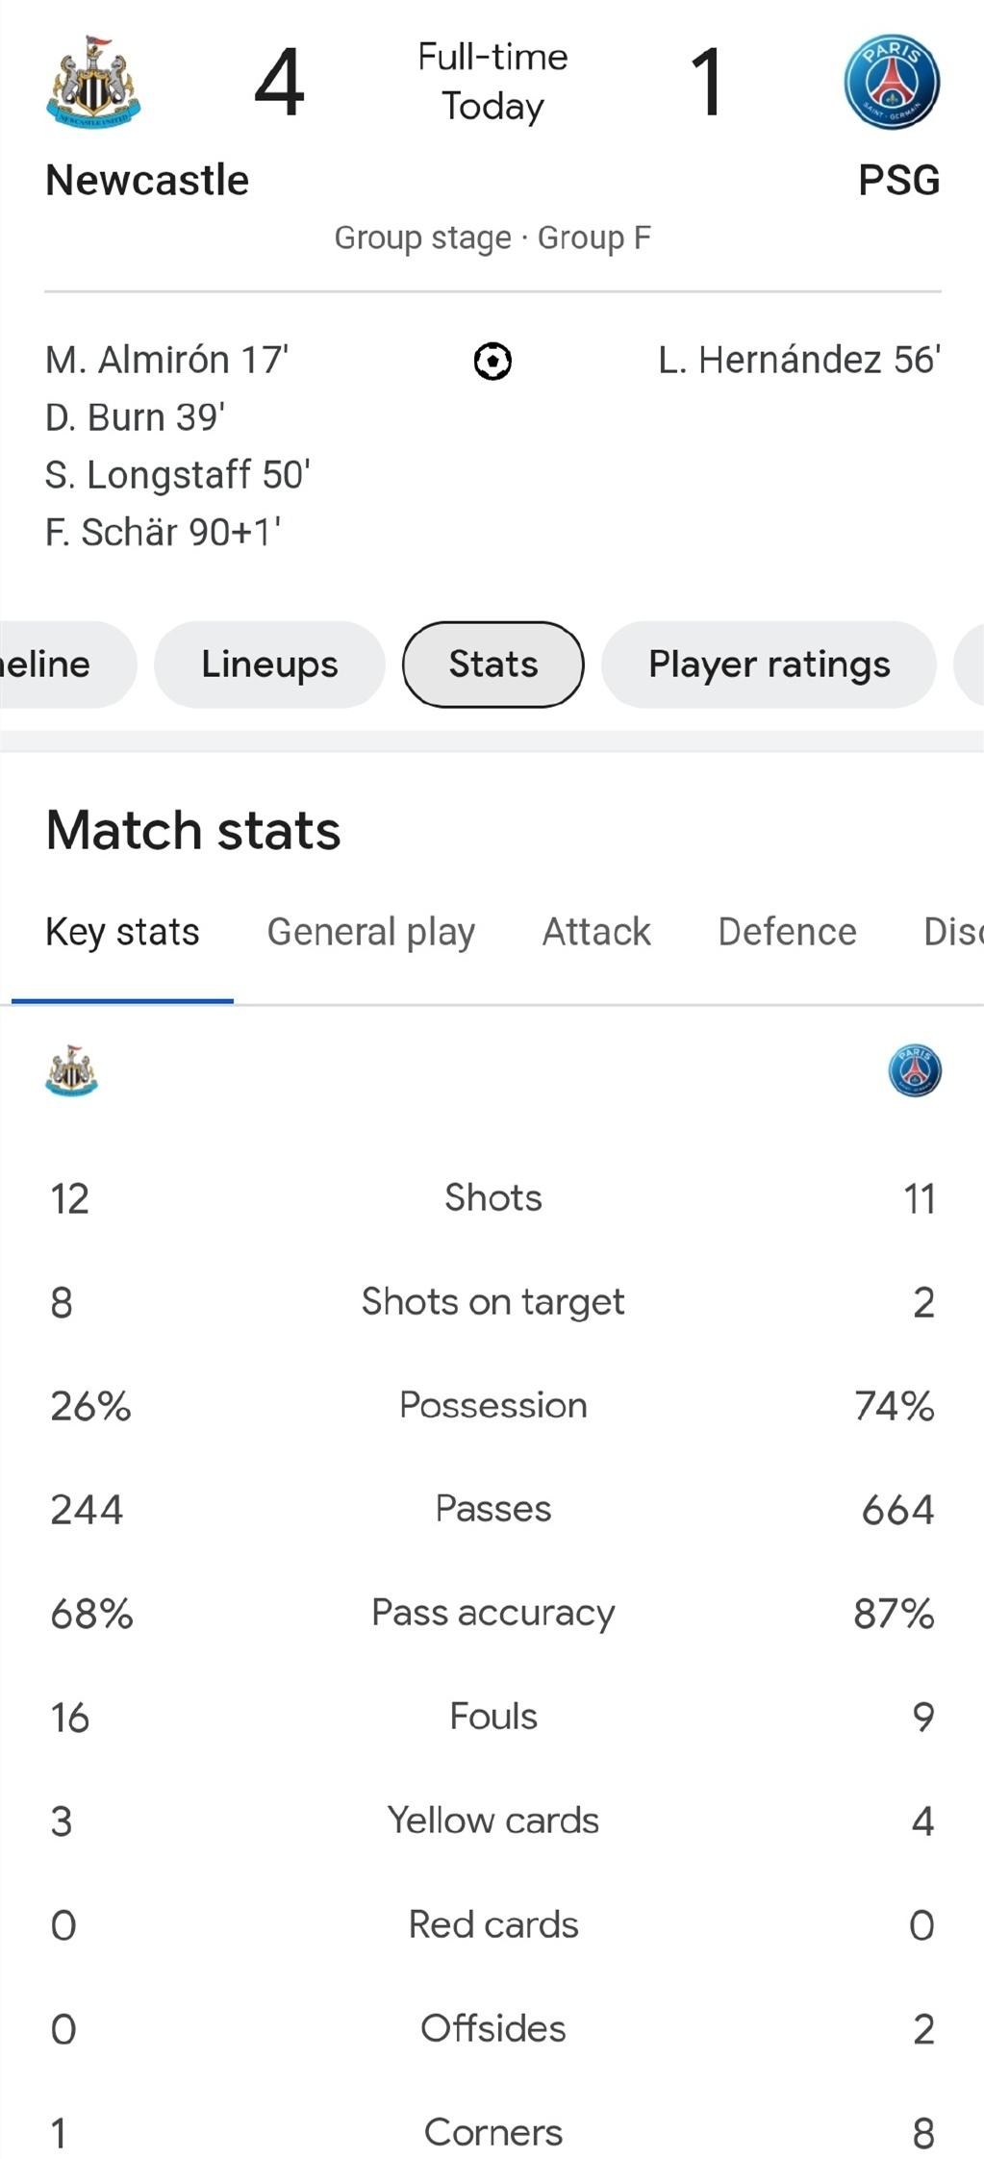Tap small PSG crest above stats

(x=915, y=1070)
